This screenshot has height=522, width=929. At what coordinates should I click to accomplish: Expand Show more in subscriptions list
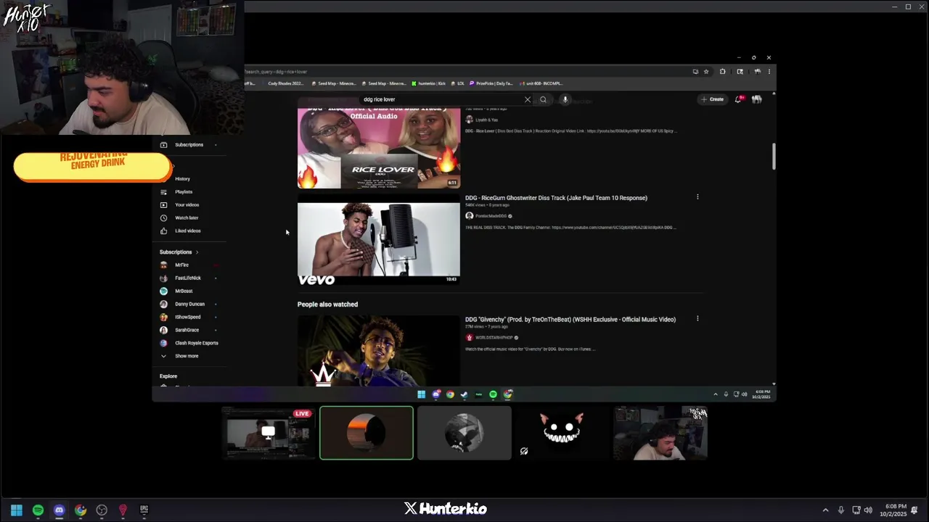coord(186,356)
